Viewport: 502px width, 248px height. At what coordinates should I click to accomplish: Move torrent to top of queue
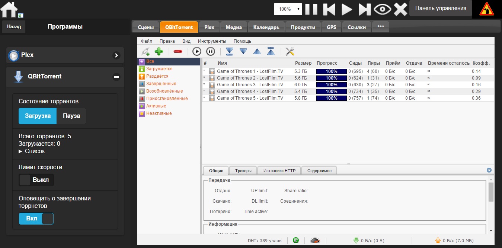(271, 52)
